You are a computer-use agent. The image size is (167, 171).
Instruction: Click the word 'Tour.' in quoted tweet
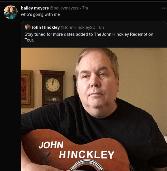pos(29,40)
